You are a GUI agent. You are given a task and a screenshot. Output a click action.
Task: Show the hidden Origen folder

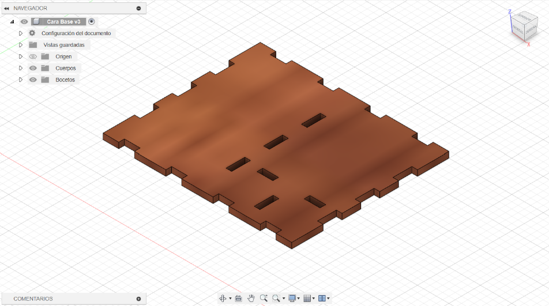click(x=33, y=56)
